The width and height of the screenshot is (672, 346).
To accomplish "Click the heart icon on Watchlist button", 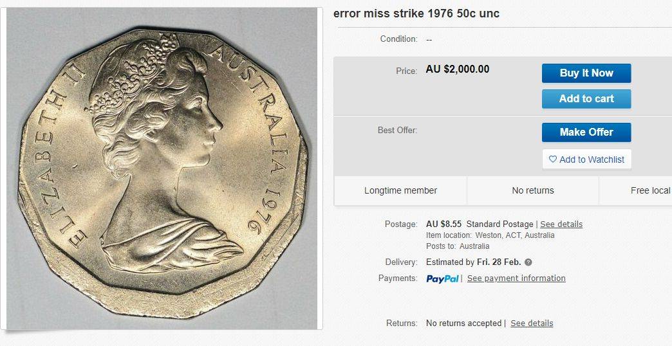I will tap(553, 159).
